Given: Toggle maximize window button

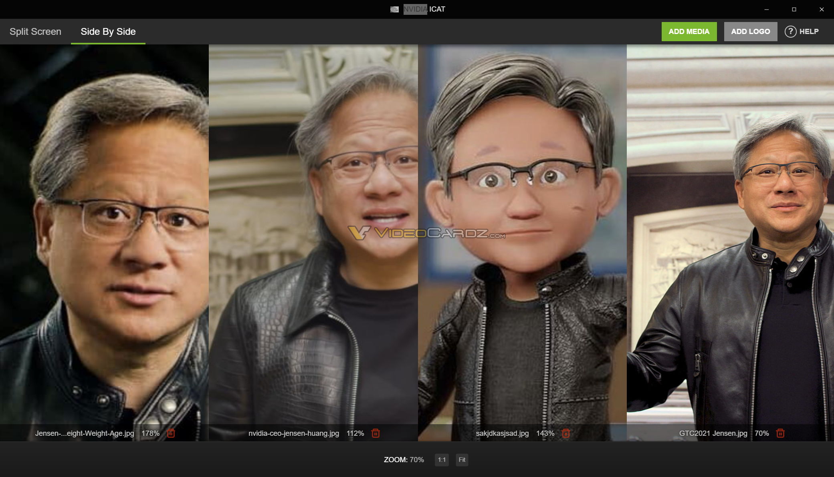Looking at the screenshot, I should pyautogui.click(x=794, y=9).
